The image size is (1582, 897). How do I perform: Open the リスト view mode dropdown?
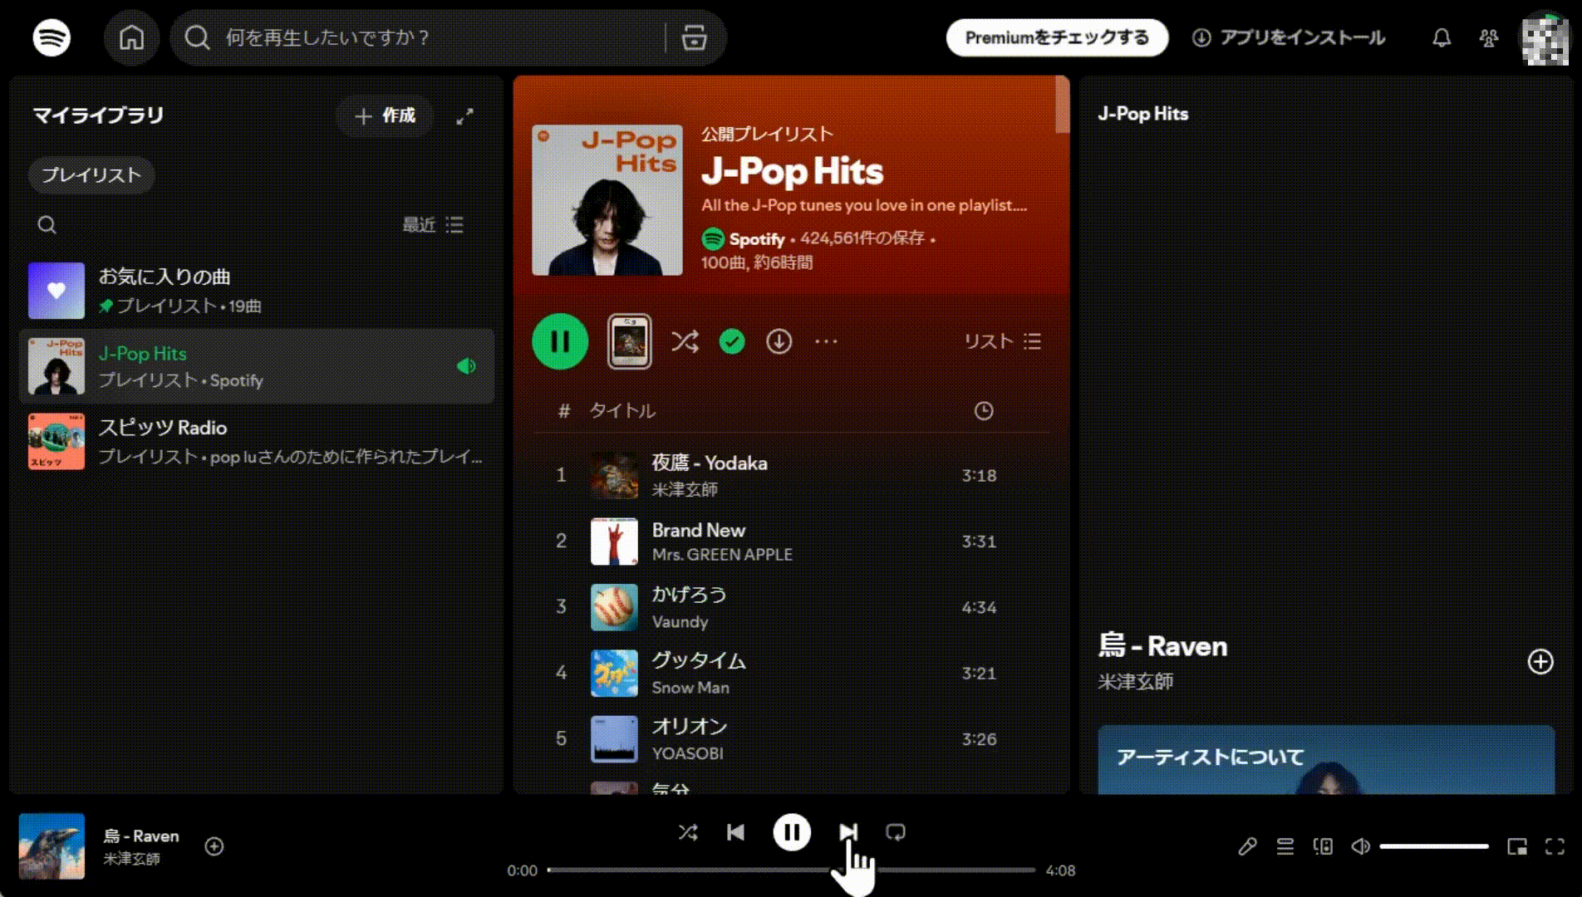pyautogui.click(x=1002, y=341)
